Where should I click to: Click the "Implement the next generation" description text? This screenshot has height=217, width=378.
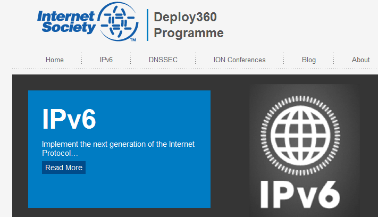pos(118,148)
